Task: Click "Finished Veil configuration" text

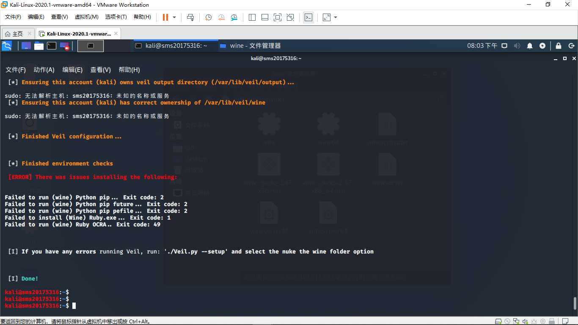Action: (x=68, y=136)
